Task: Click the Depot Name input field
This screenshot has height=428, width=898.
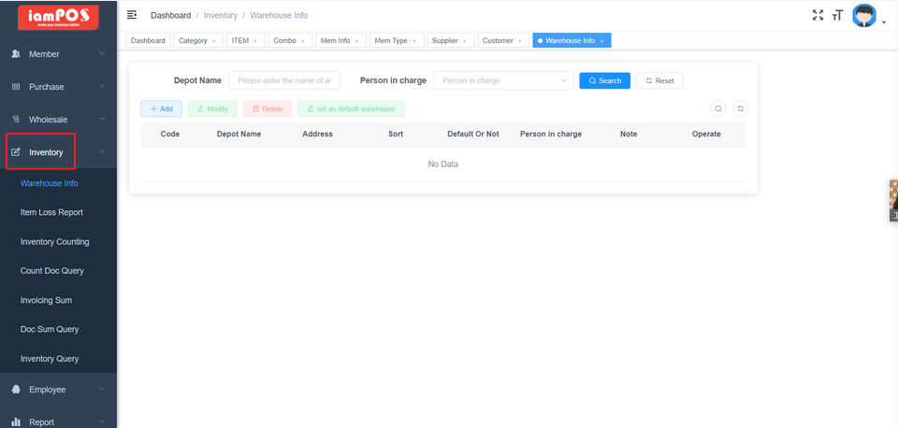Action: tap(284, 81)
